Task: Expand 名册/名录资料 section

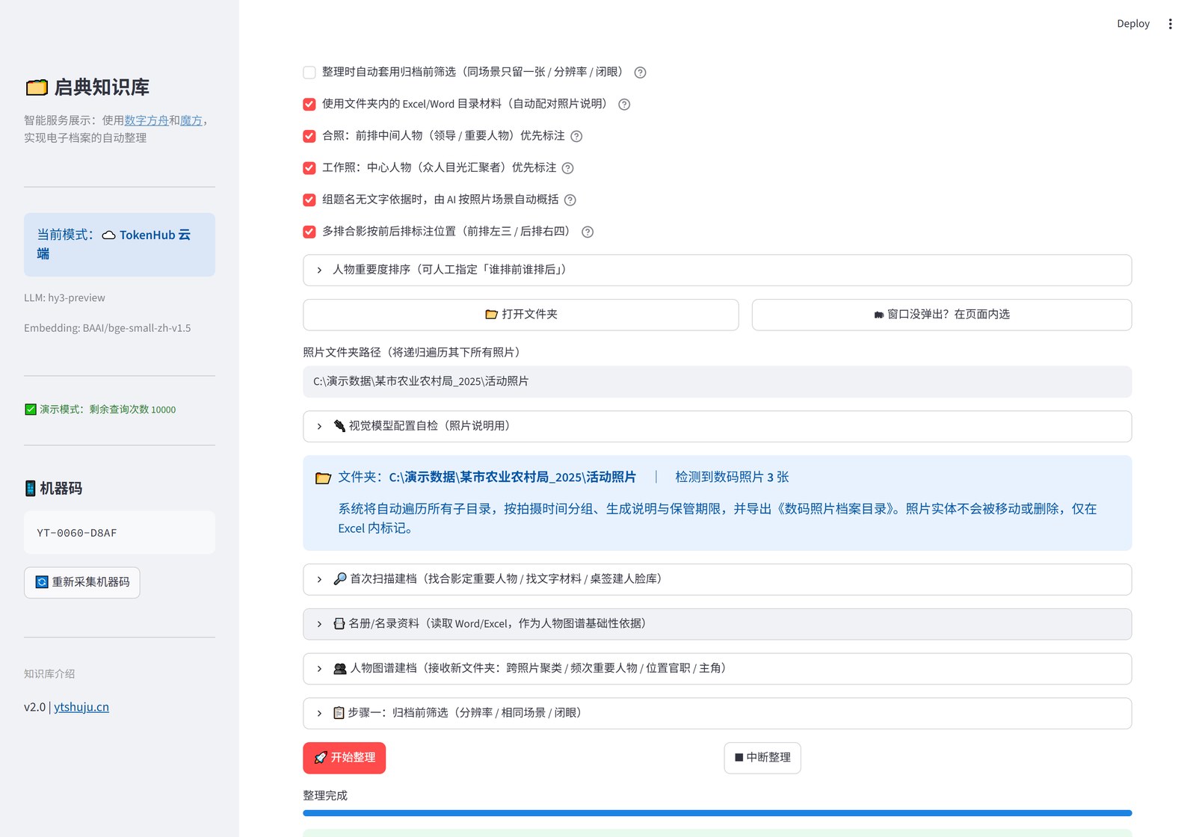Action: click(x=717, y=624)
